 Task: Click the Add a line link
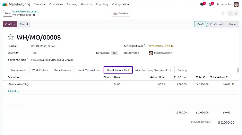(x=14, y=91)
